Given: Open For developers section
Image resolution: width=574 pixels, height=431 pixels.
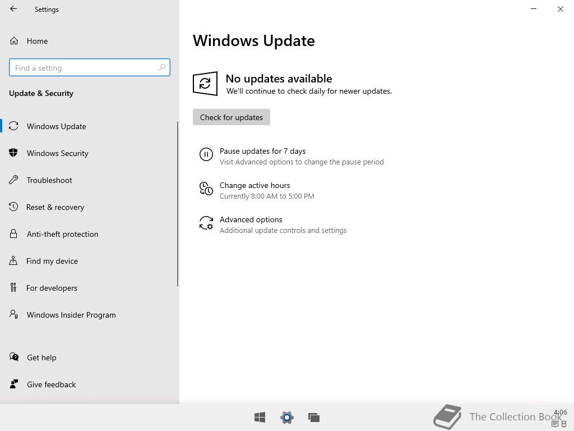Looking at the screenshot, I should (x=52, y=288).
